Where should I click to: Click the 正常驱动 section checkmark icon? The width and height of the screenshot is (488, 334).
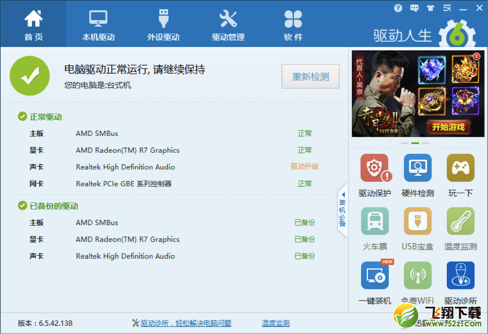[22, 116]
